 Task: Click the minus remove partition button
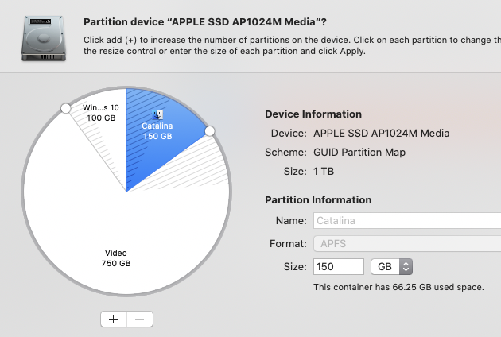[x=139, y=319]
